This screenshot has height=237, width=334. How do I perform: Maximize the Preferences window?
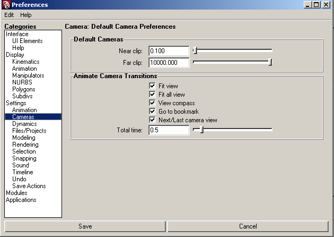(x=317, y=5)
